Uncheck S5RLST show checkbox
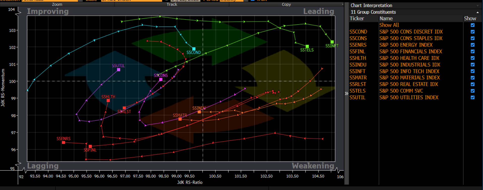The width and height of the screenshot is (483, 190). click(x=473, y=84)
